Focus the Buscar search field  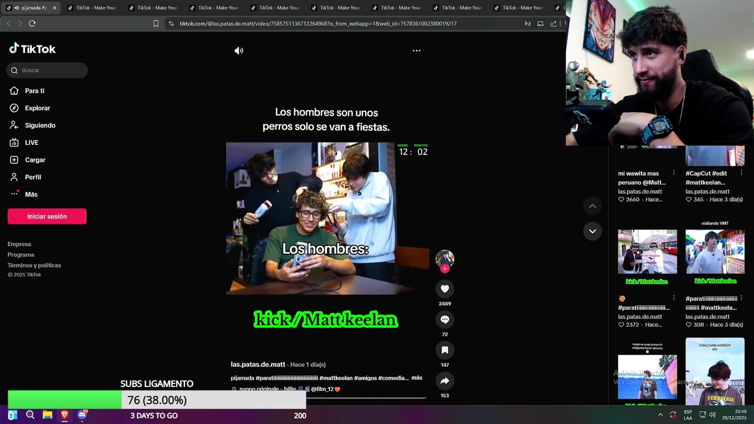(47, 70)
